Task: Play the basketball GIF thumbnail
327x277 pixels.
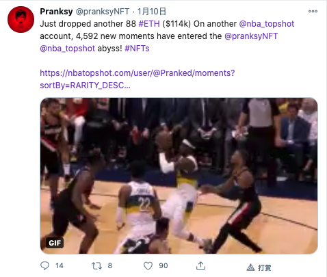Action: 179,176
